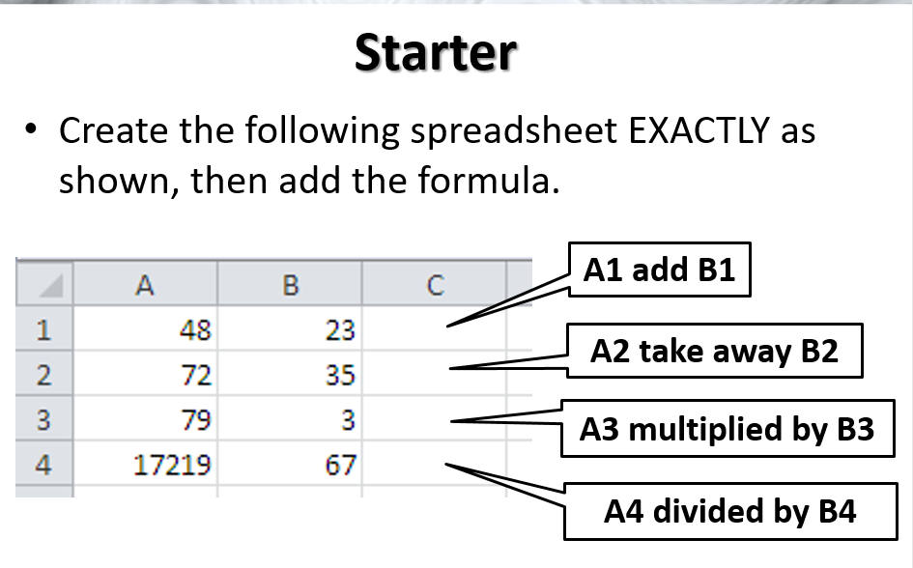Select column A header

pyautogui.click(x=145, y=285)
